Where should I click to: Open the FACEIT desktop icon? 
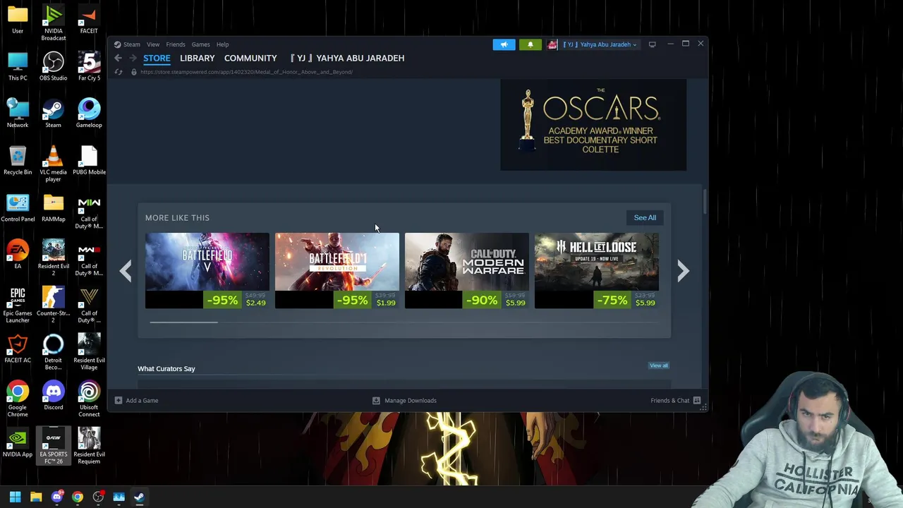point(89,20)
